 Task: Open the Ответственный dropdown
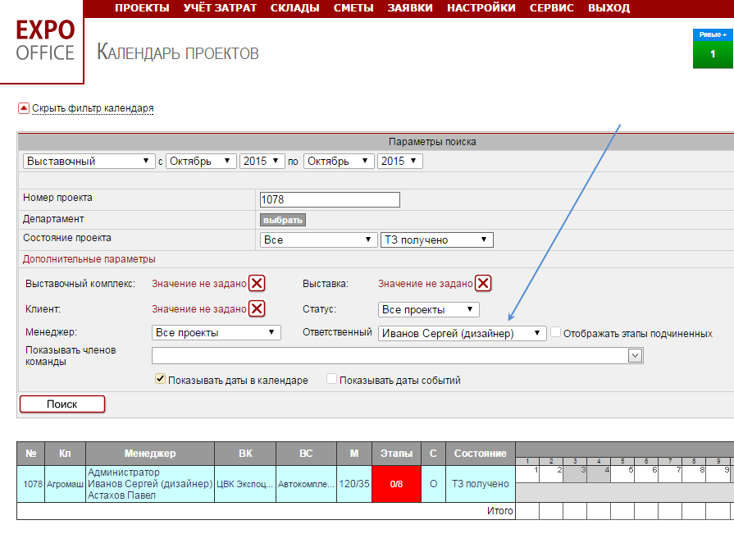(463, 333)
